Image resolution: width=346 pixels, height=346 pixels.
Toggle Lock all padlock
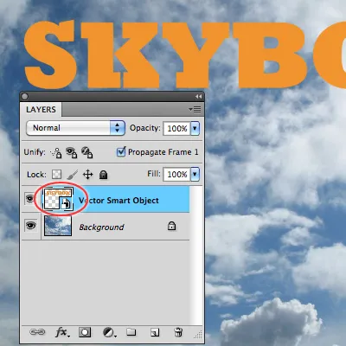click(x=103, y=175)
